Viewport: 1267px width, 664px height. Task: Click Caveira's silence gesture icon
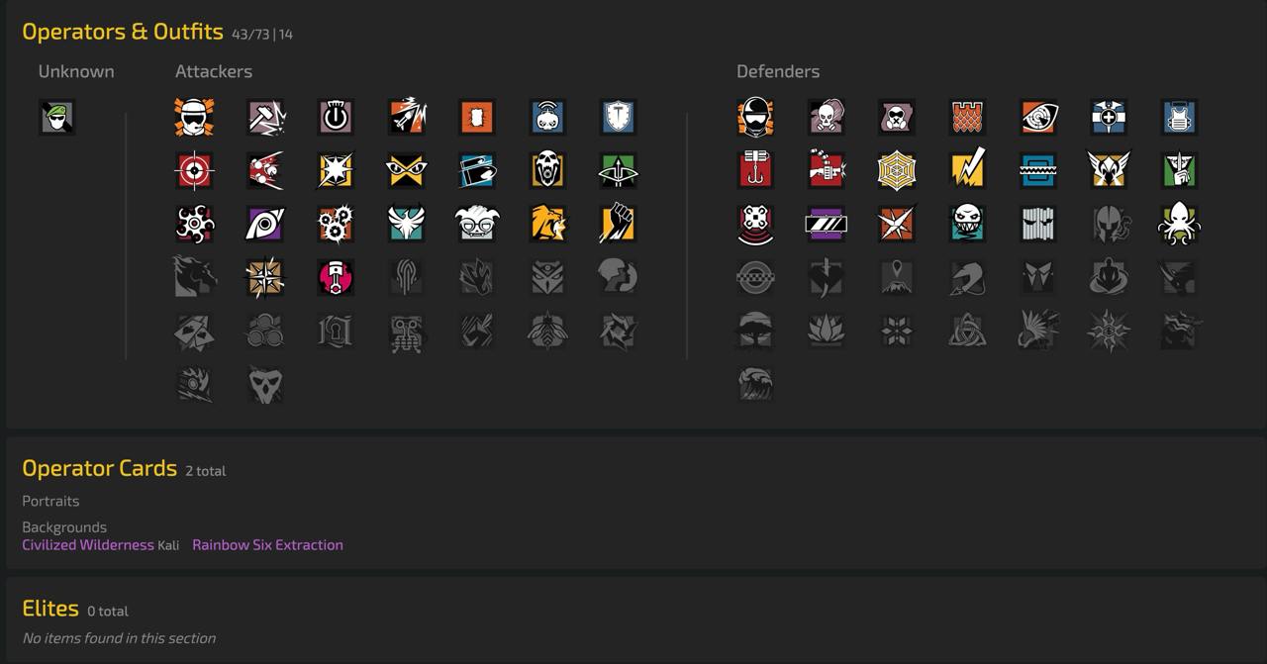coord(1180,170)
